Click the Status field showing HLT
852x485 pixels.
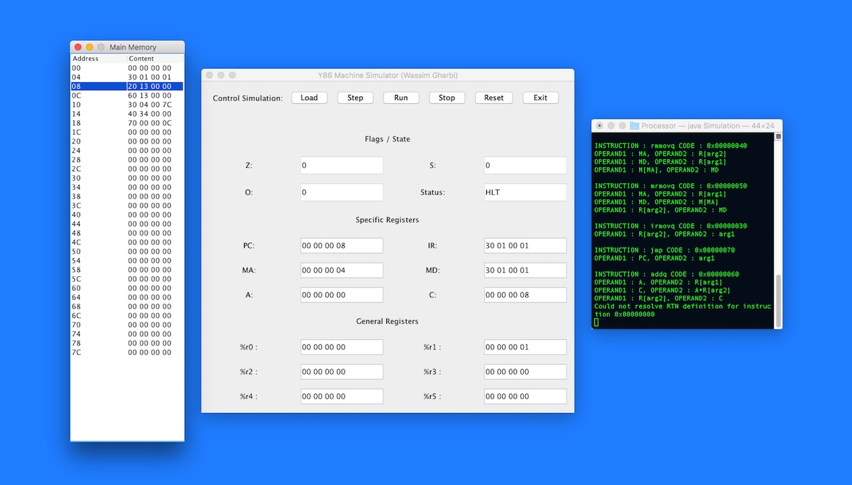click(x=525, y=192)
